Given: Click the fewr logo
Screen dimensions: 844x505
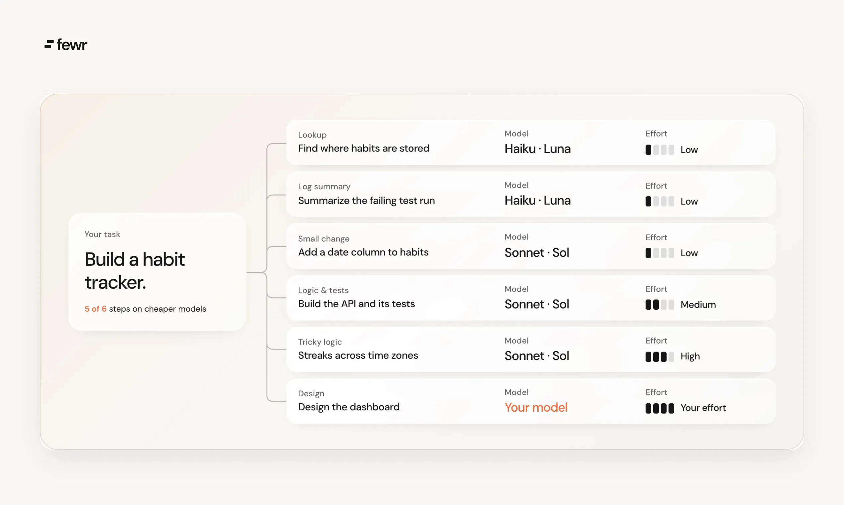Looking at the screenshot, I should 66,45.
